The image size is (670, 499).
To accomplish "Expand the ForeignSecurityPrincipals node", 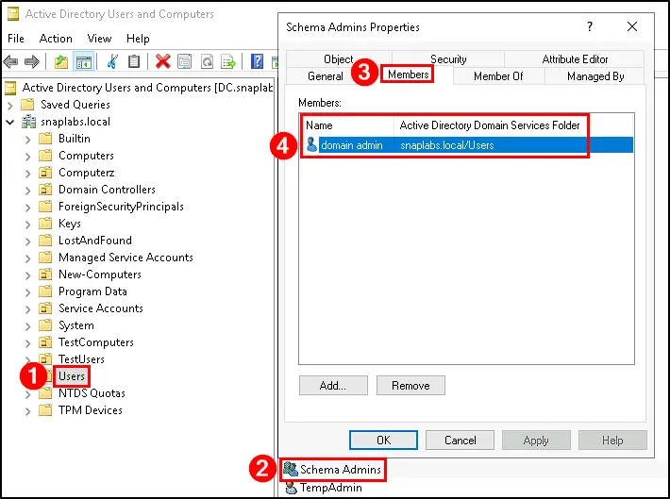I will (x=27, y=207).
